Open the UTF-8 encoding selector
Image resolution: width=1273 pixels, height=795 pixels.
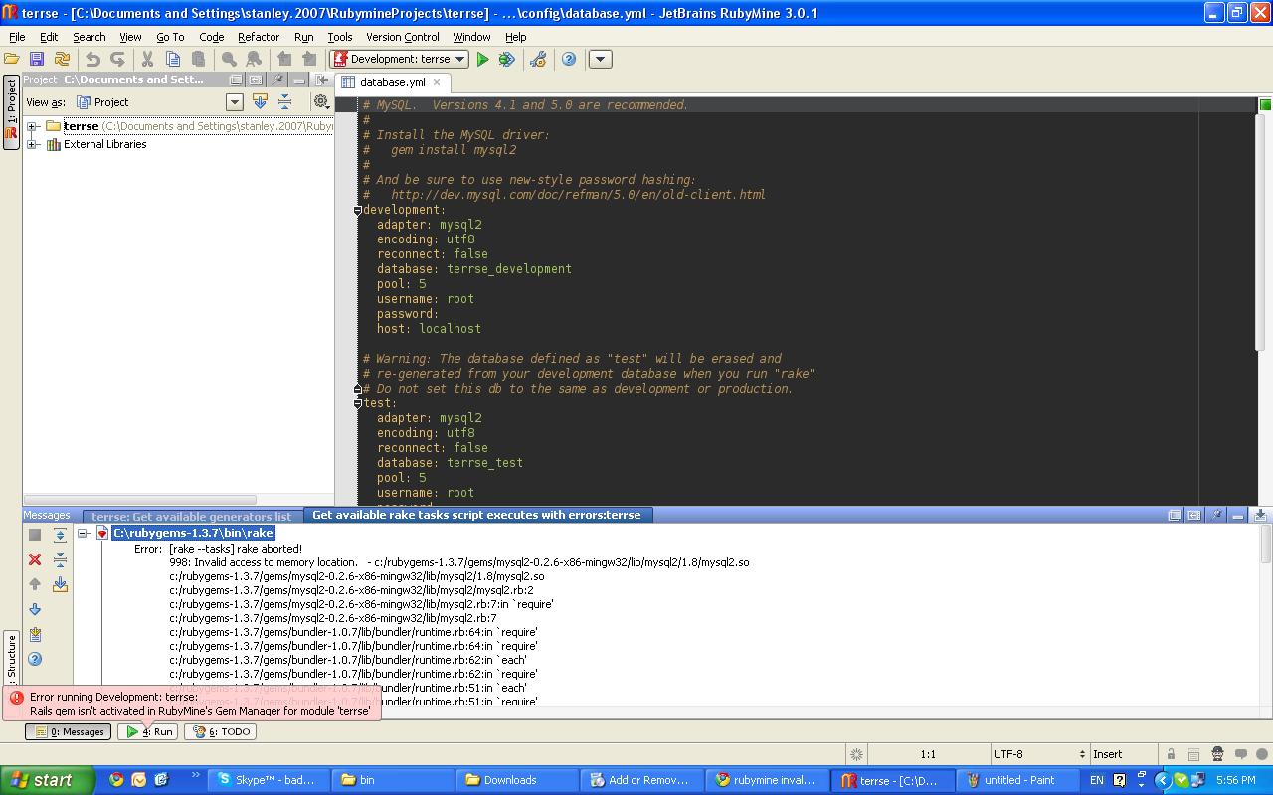[1039, 754]
